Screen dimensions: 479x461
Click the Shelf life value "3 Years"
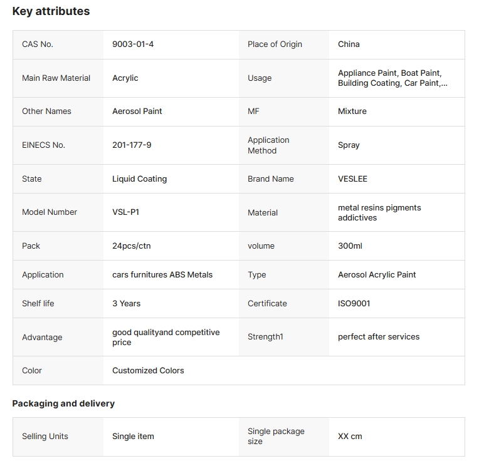[126, 304]
